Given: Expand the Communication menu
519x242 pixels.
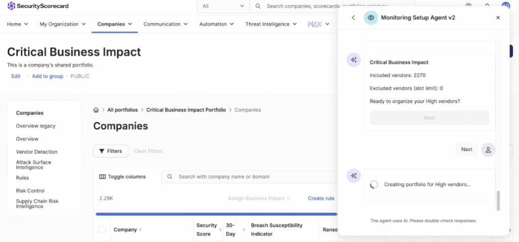Looking at the screenshot, I should 166,24.
